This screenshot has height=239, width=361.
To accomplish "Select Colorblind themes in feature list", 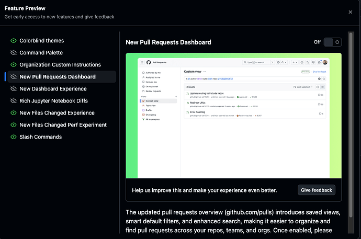I will point(62,41).
